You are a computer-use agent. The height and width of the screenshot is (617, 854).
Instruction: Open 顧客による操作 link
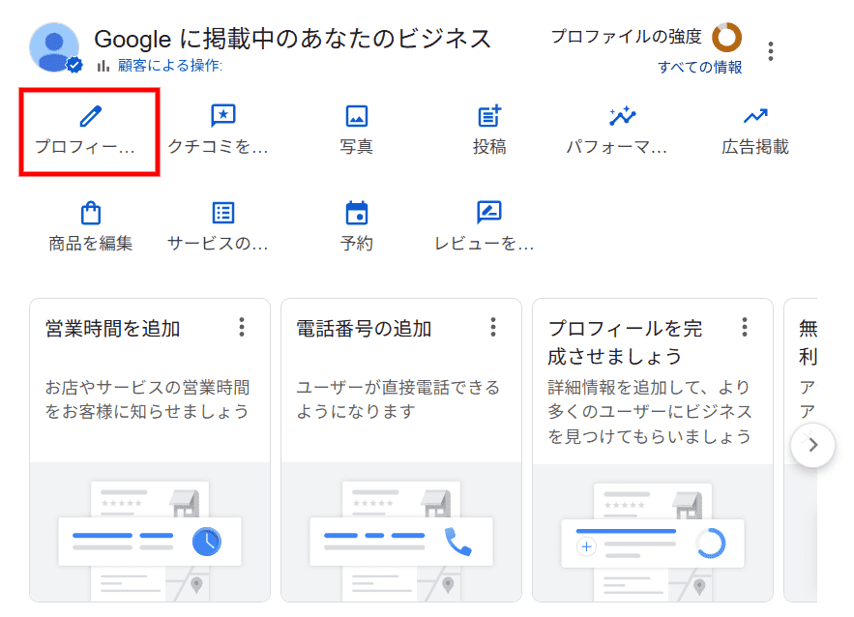point(170,66)
